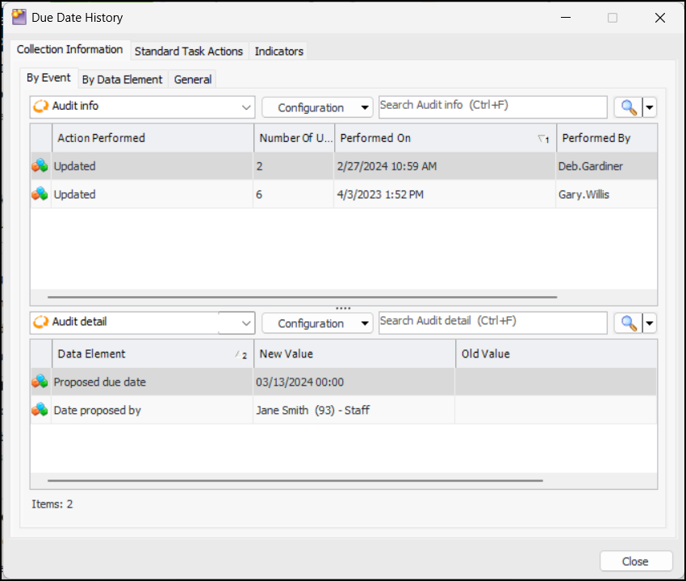686x581 pixels.
Task: Click the Date proposed by row icon
Action: pyautogui.click(x=40, y=410)
